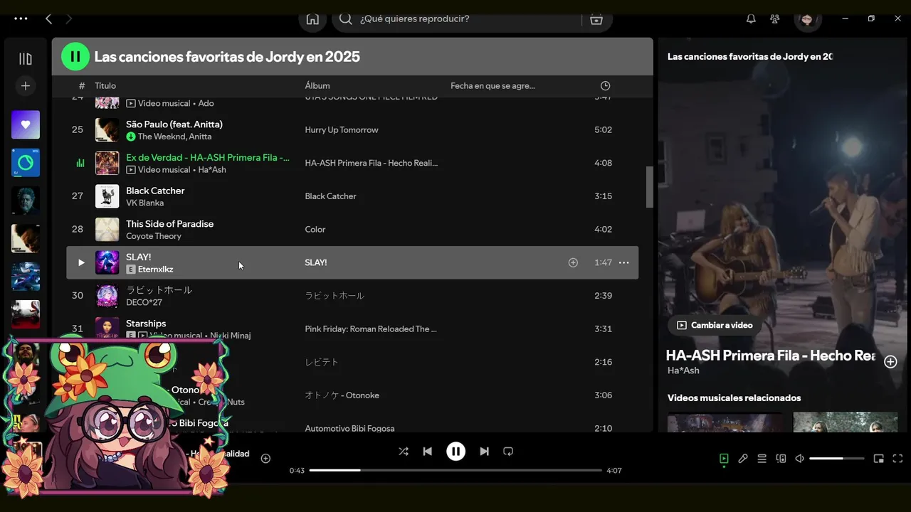Skip to the next track
This screenshot has height=512, width=911.
tap(484, 452)
